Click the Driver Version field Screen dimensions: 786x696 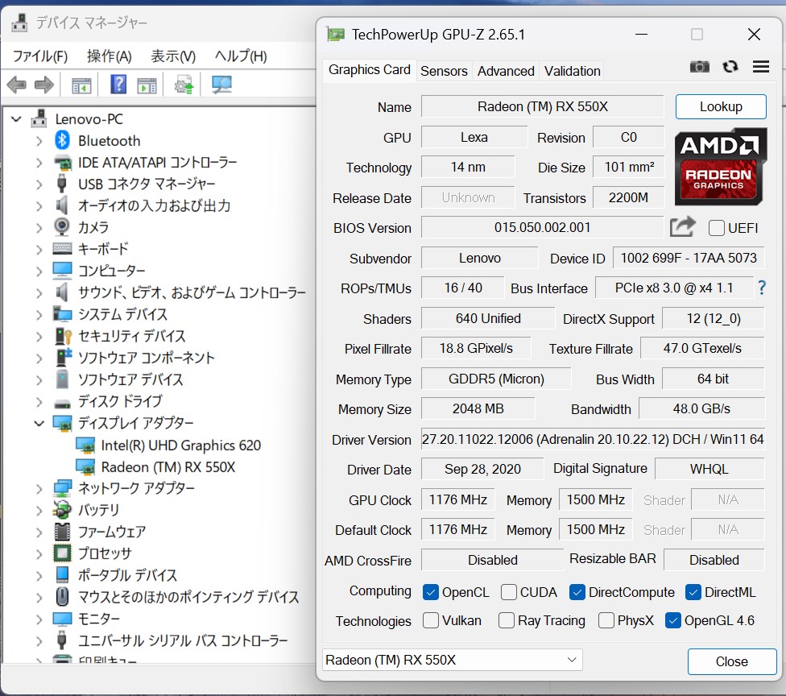pyautogui.click(x=593, y=439)
